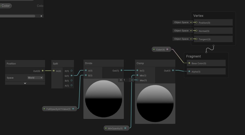The height and width of the screenshot is (135, 245).
Task: Select the FullOpacityAtYValue(1) property node
Action: pos(60,109)
